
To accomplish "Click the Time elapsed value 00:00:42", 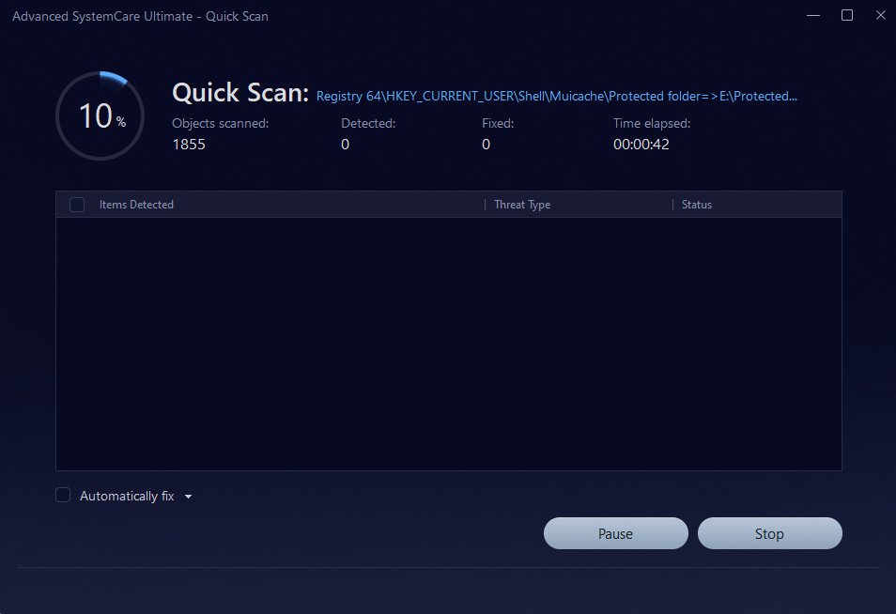I will 641,145.
